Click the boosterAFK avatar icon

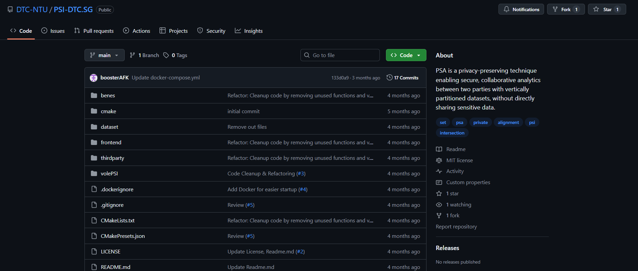(x=94, y=78)
